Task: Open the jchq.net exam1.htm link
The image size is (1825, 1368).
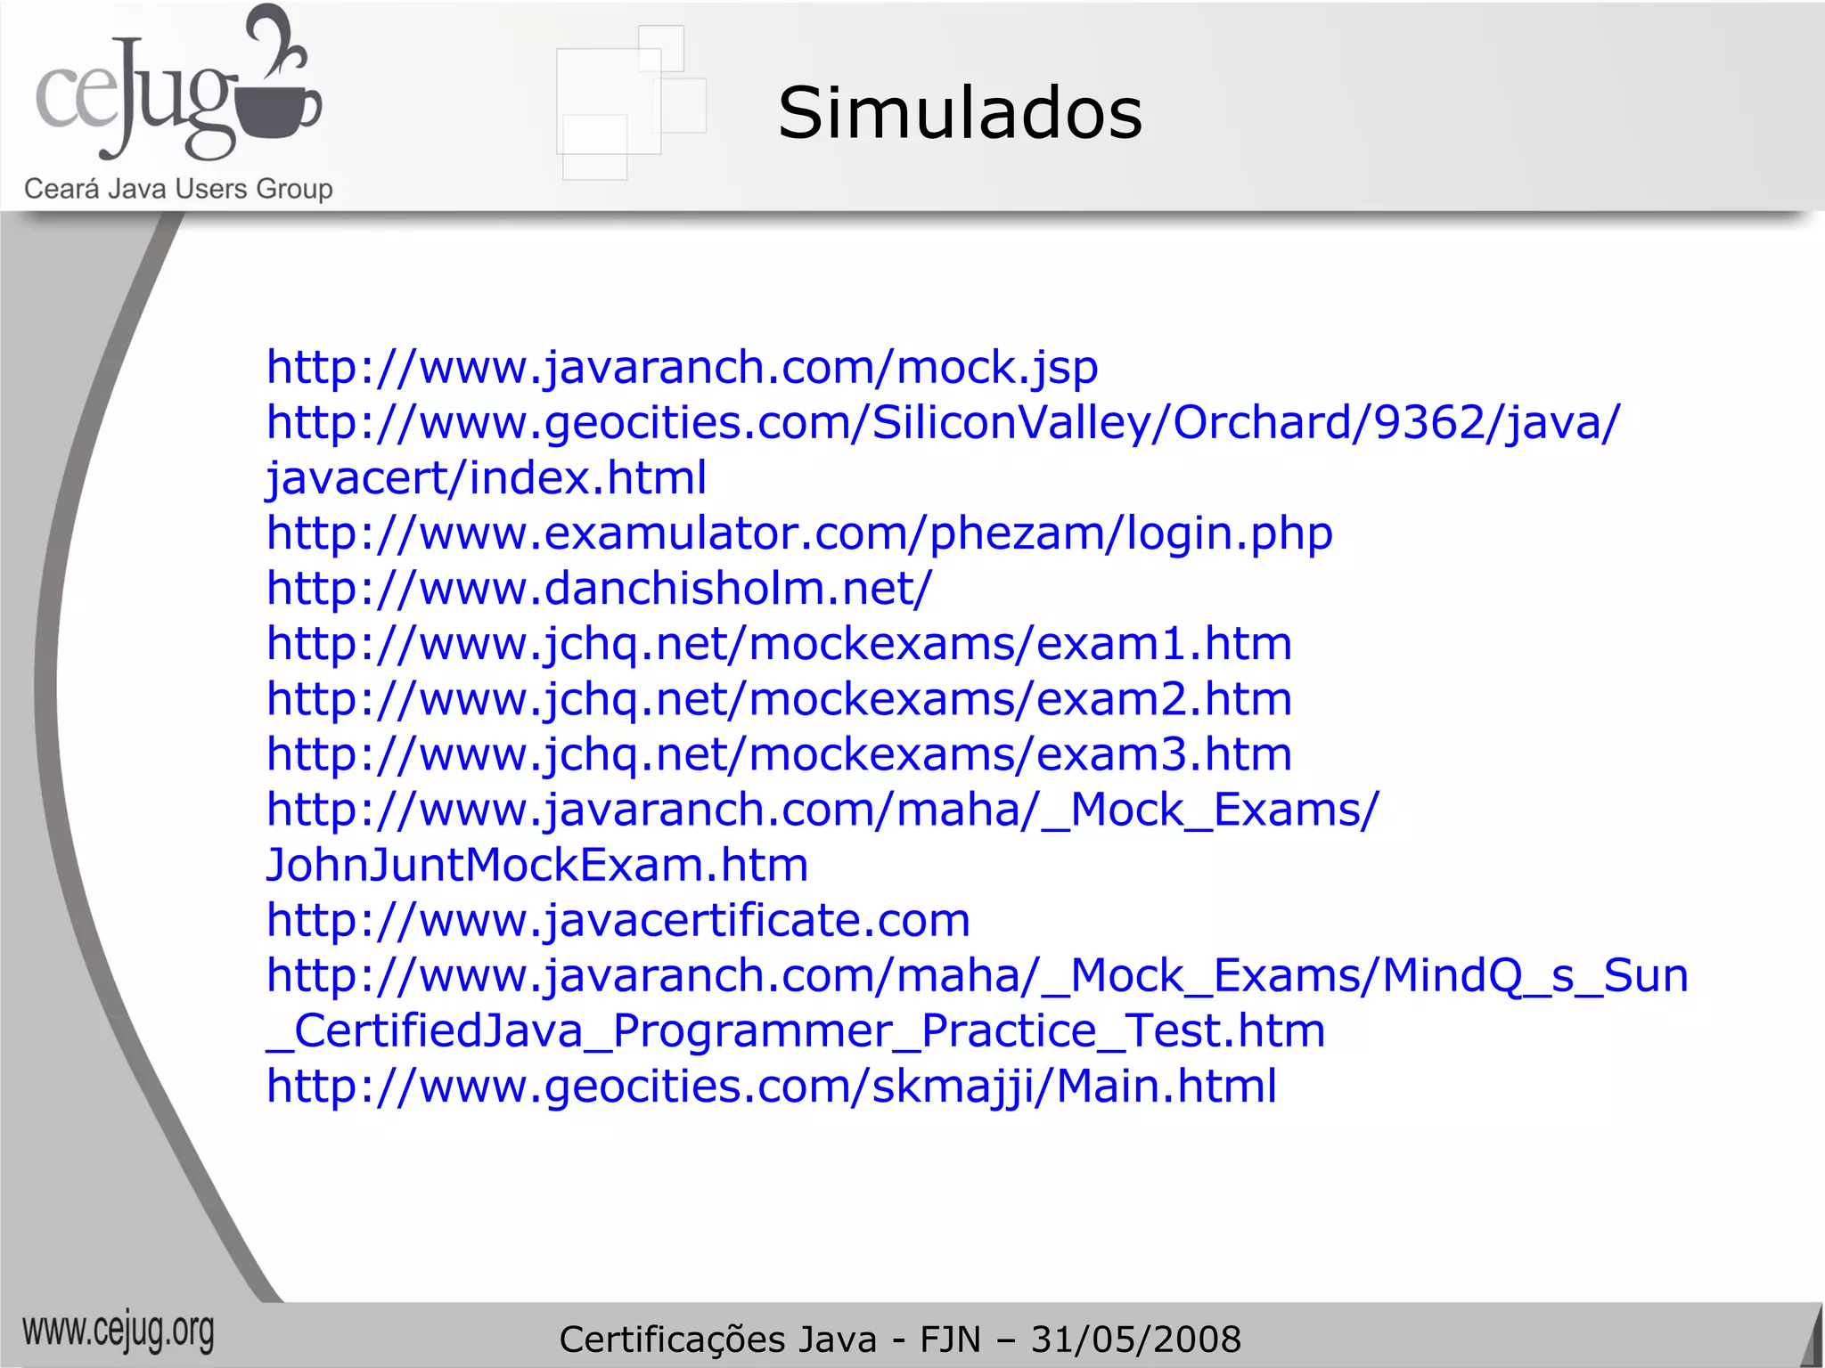Action: coord(779,643)
